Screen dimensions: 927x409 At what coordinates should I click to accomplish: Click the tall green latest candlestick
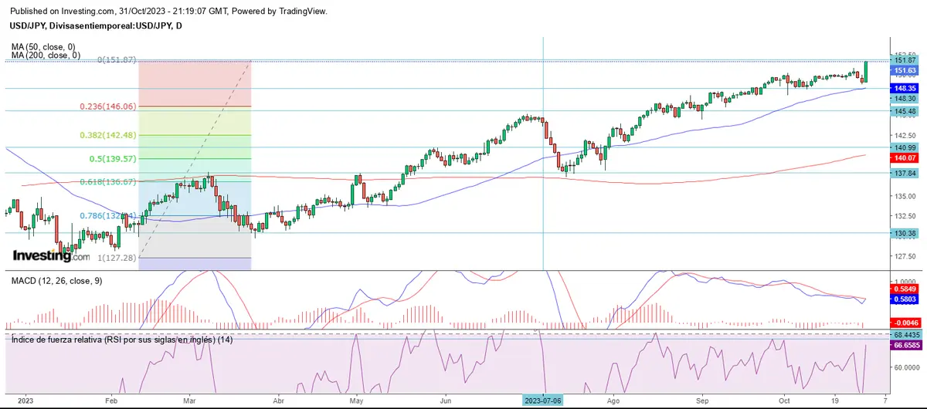(x=868, y=72)
